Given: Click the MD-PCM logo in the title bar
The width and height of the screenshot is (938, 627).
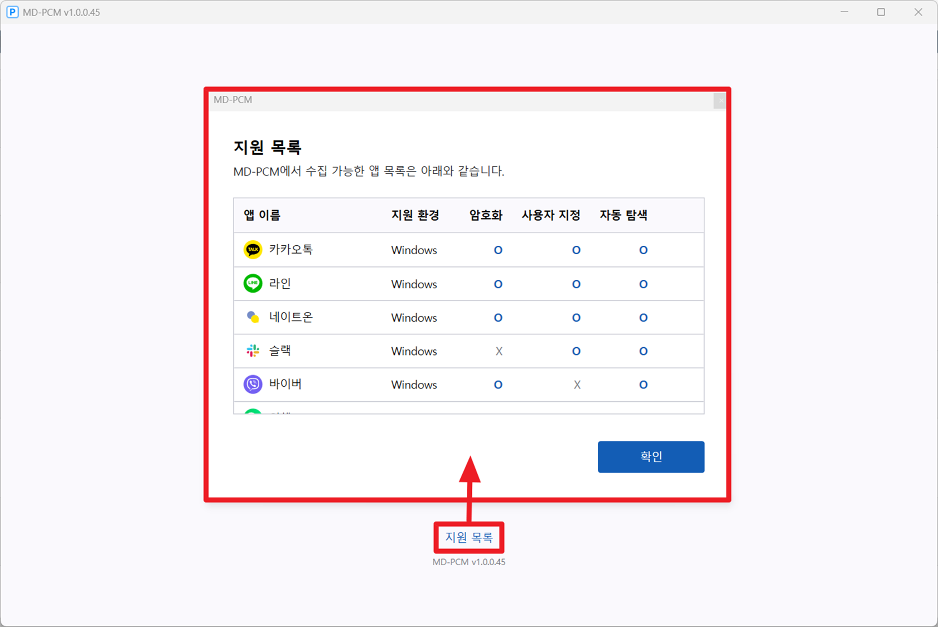Looking at the screenshot, I should 12,12.
